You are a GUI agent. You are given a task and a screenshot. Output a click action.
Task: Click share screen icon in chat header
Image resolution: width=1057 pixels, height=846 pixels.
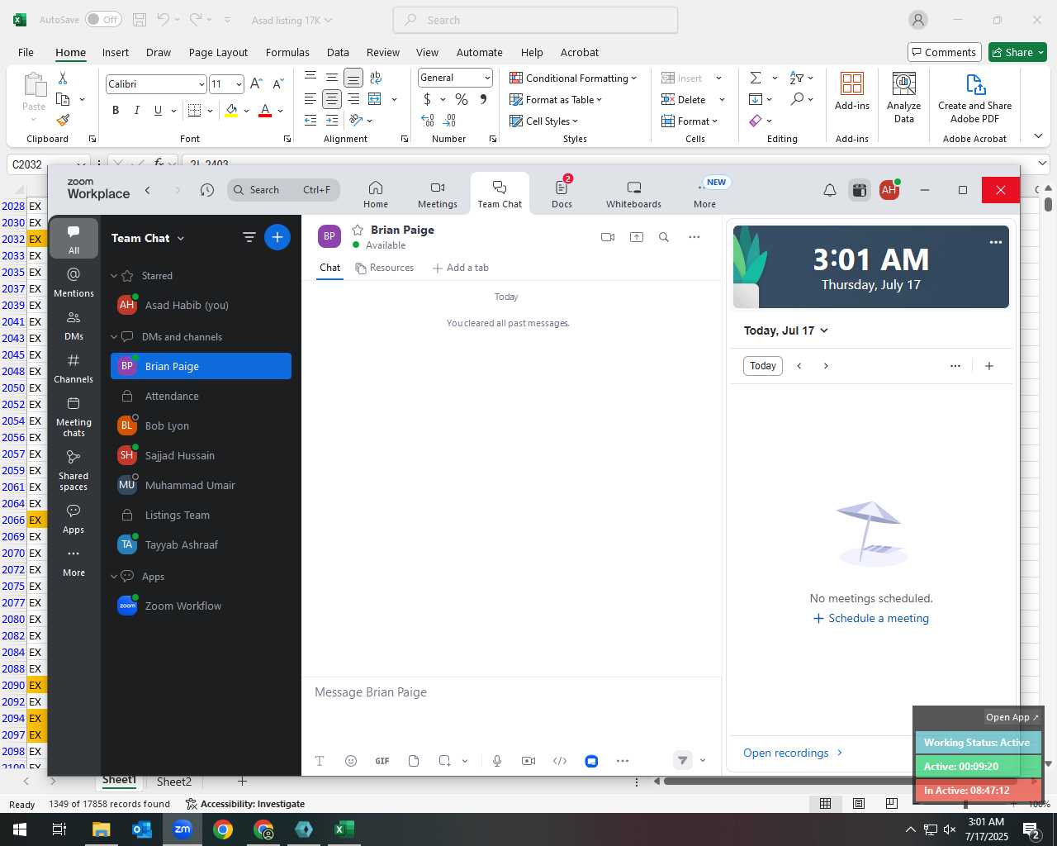point(637,237)
